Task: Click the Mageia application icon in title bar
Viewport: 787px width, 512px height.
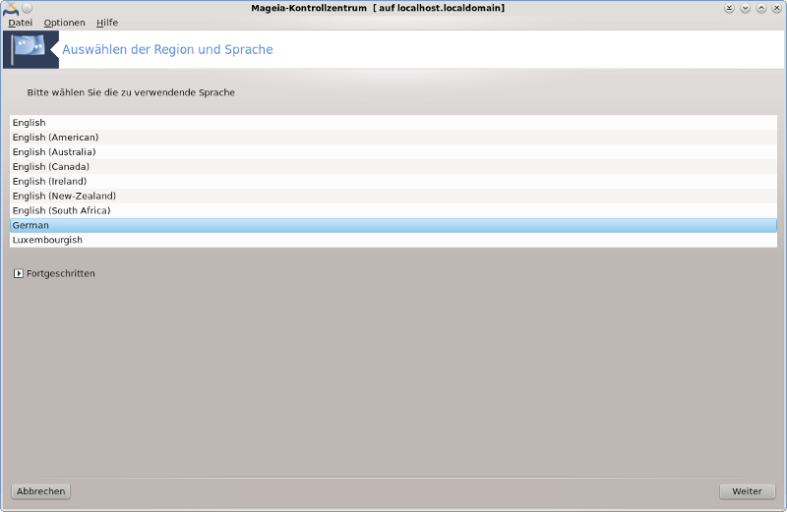Action: [11, 8]
